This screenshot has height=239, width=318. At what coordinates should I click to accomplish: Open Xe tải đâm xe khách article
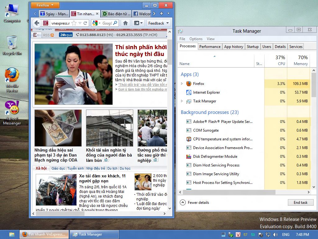(x=102, y=178)
